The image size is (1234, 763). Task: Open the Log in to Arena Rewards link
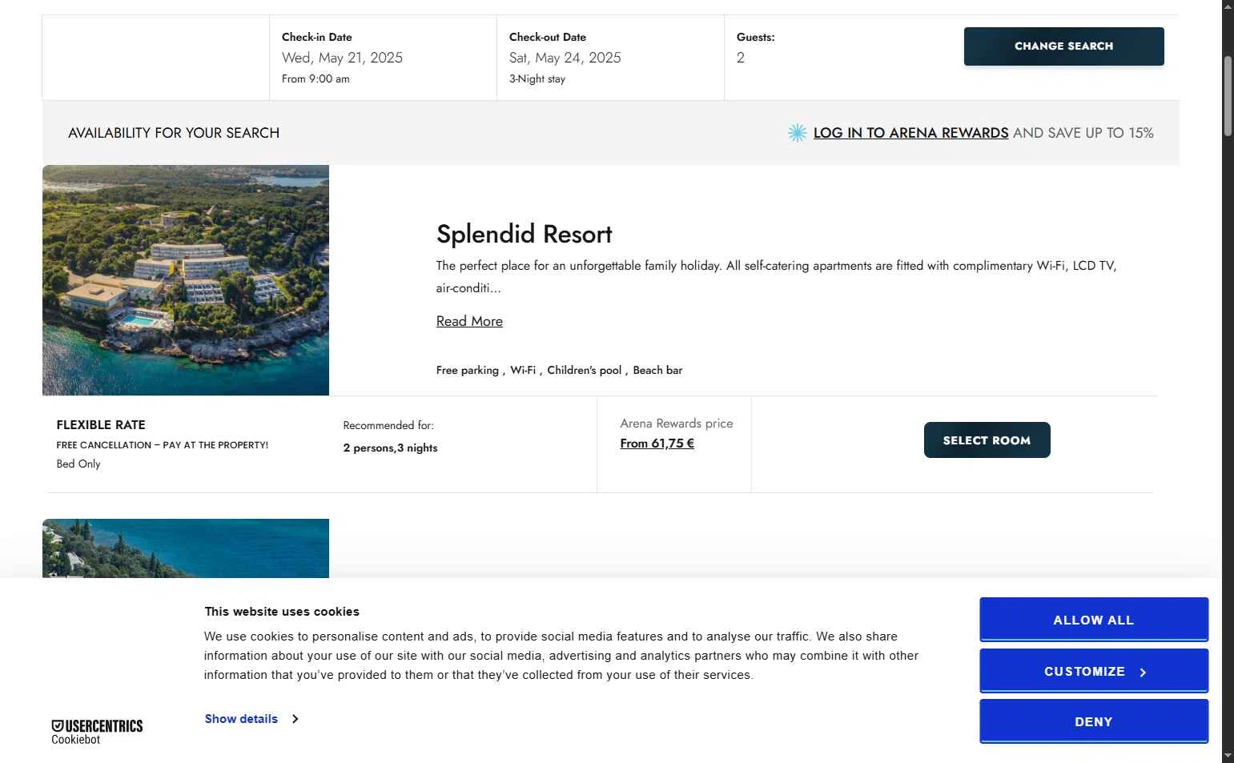910,133
